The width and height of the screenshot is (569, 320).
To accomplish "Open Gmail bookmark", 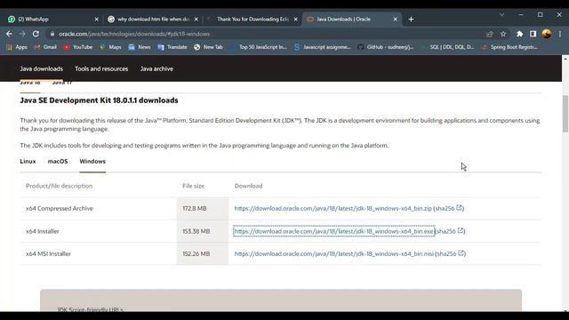I will coord(45,47).
